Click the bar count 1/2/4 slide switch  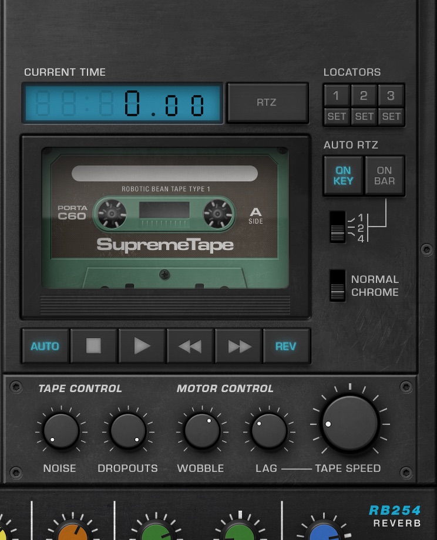click(x=337, y=227)
